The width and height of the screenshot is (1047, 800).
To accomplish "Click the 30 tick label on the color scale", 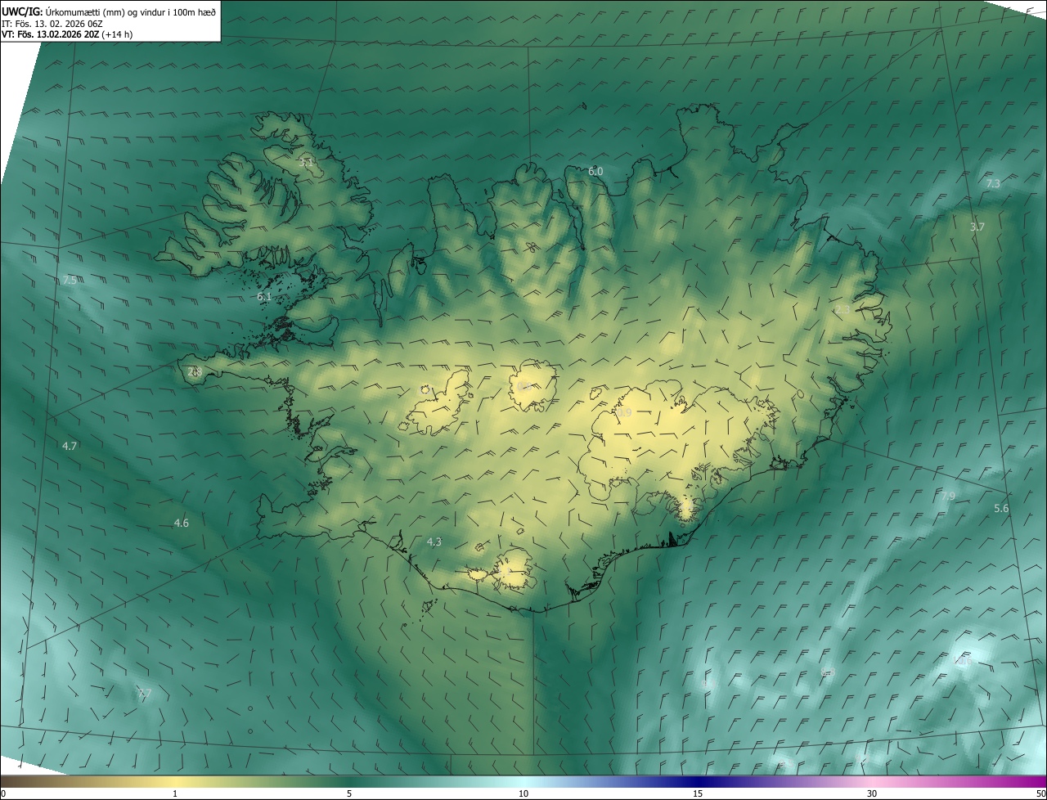I will pos(872,793).
